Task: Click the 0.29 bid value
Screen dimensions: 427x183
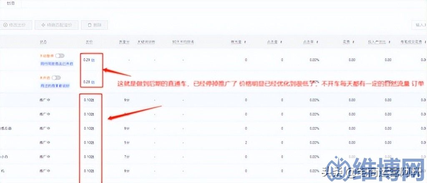Action: [x=87, y=60]
